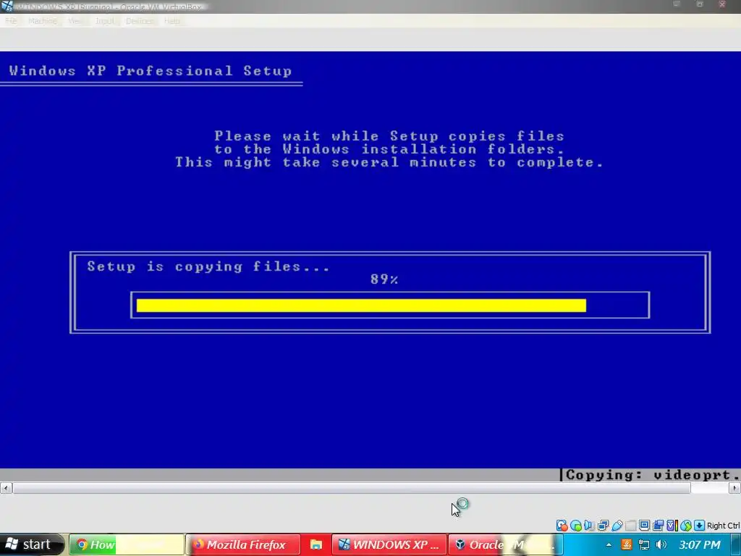This screenshot has height=556, width=741.
Task: Click the network adapters status icon
Action: [x=603, y=526]
